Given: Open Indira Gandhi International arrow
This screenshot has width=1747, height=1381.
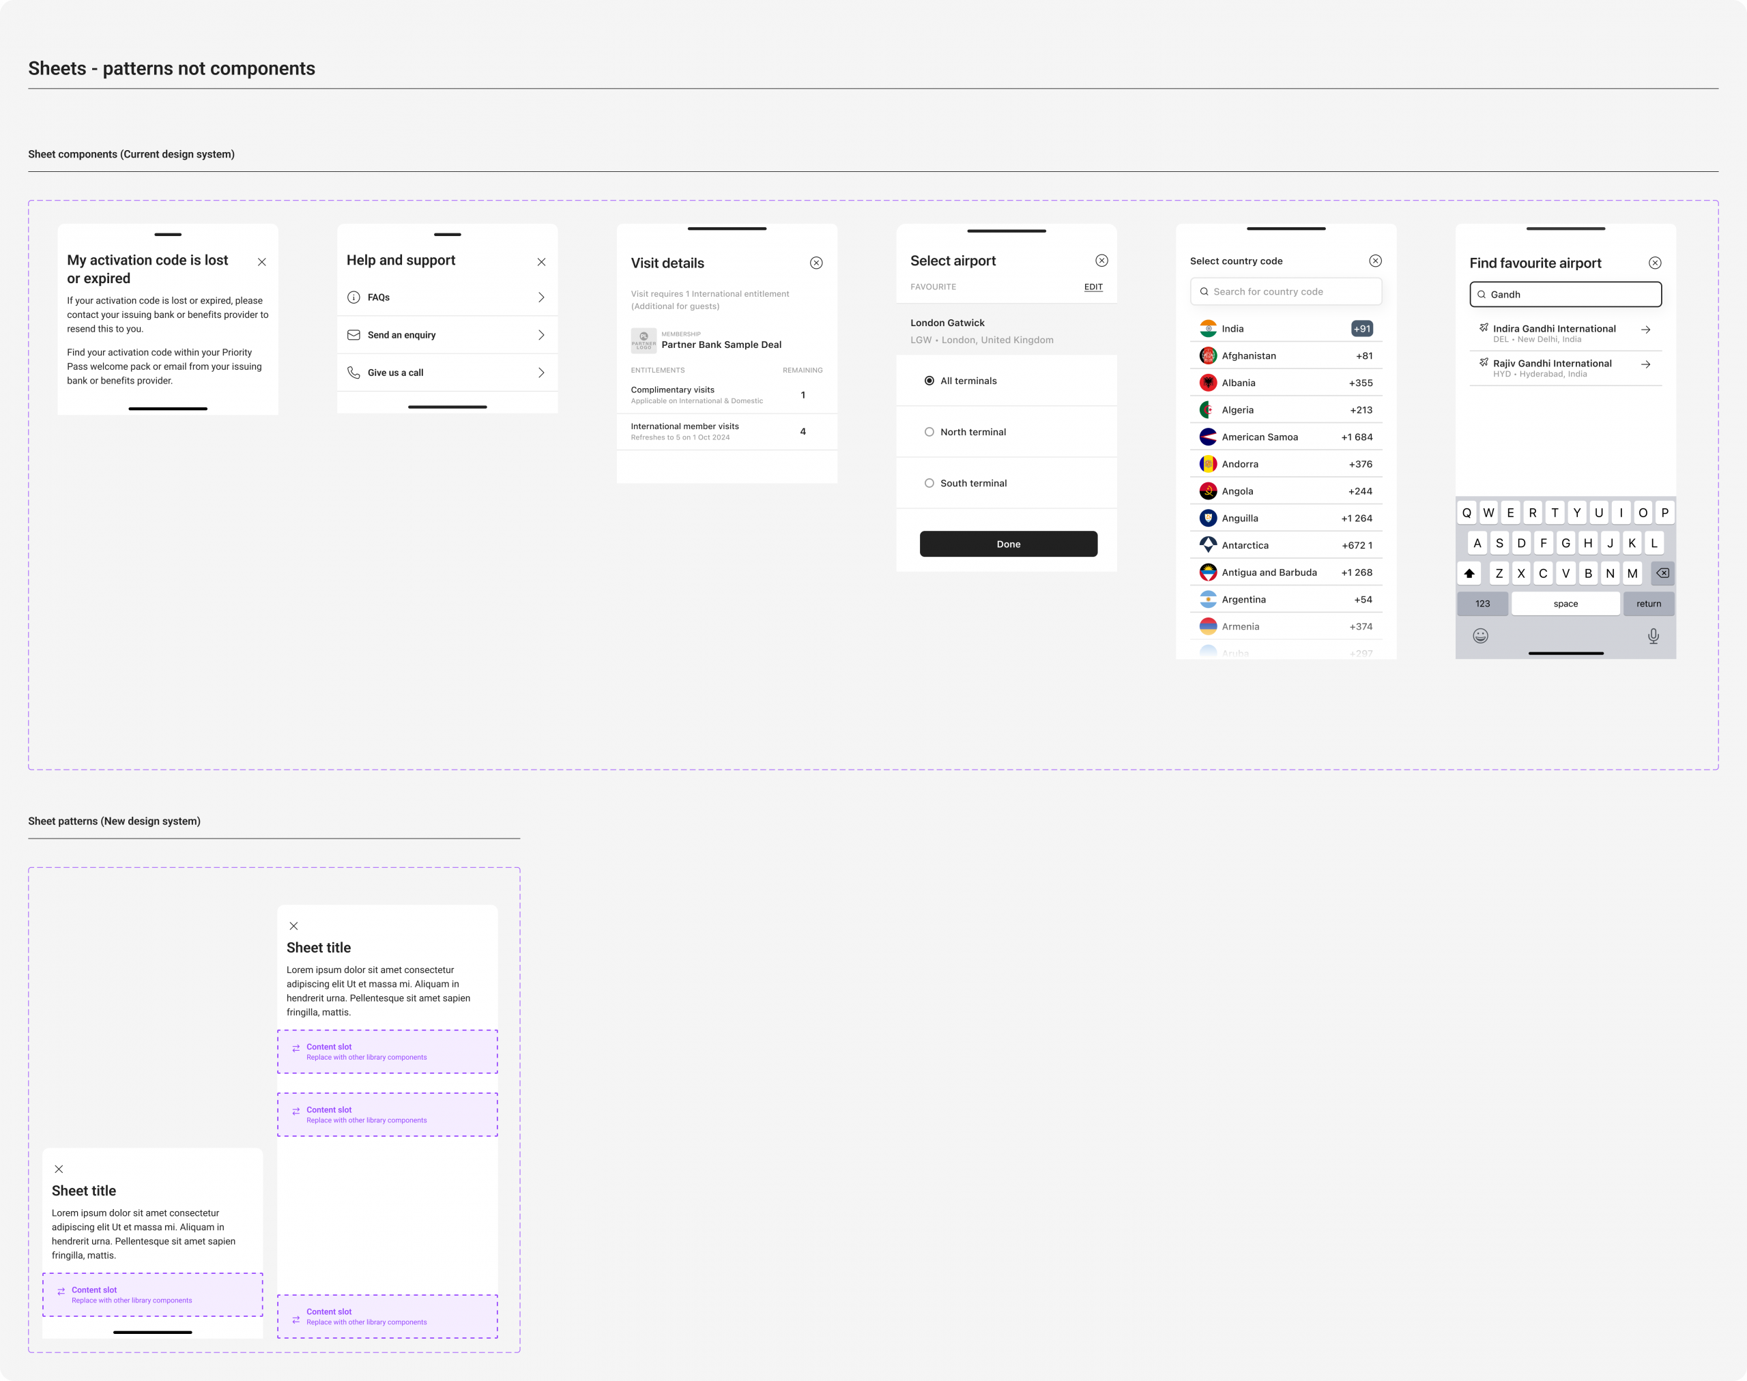Looking at the screenshot, I should pyautogui.click(x=1645, y=330).
